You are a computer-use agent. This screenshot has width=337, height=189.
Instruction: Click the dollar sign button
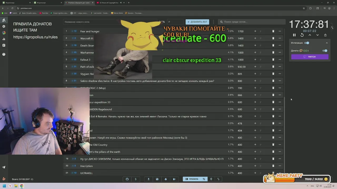click(x=136, y=179)
